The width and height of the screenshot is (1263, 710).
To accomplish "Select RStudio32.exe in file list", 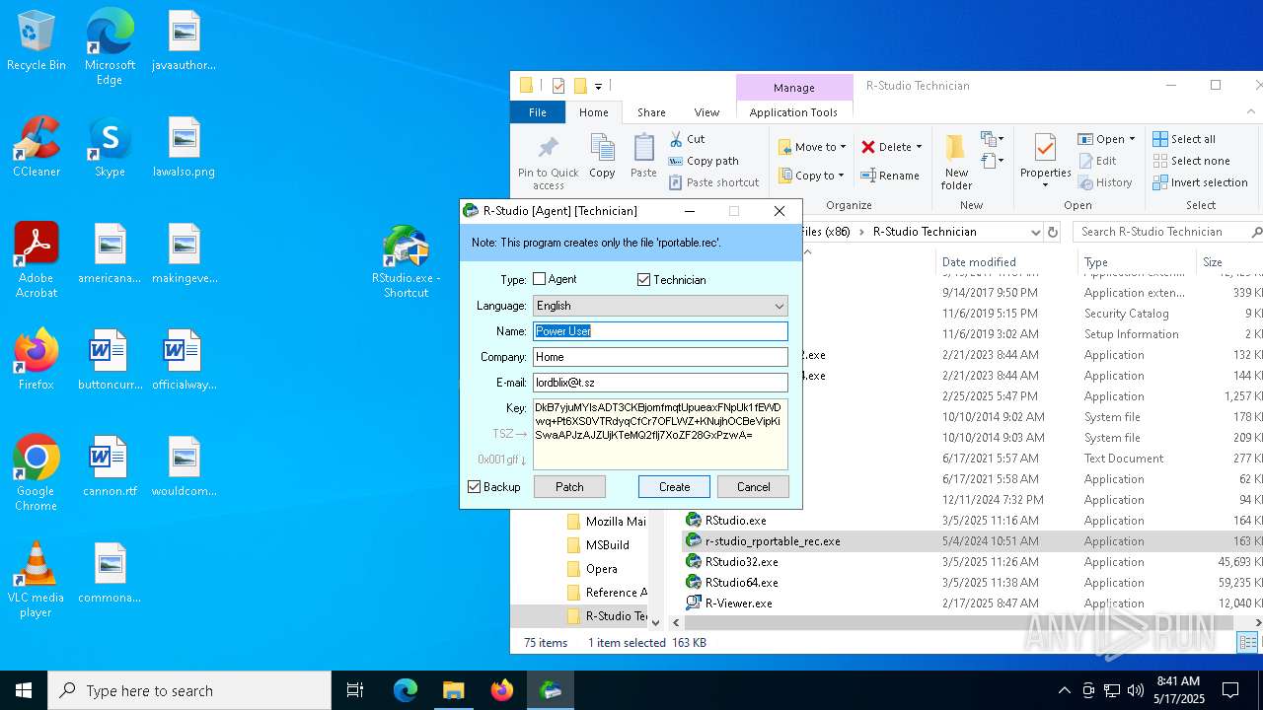I will coord(741,562).
